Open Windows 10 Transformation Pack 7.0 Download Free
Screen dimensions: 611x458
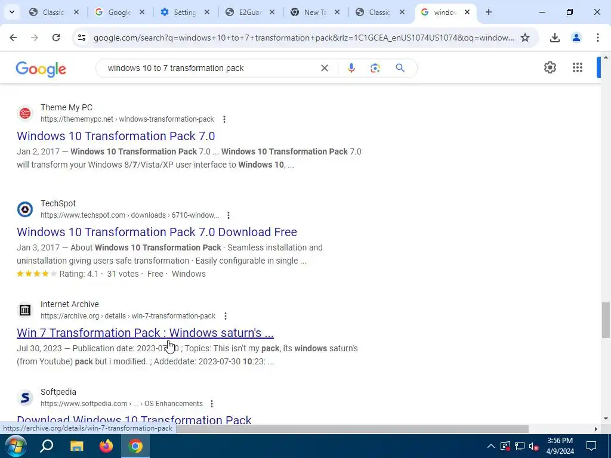coord(157,232)
